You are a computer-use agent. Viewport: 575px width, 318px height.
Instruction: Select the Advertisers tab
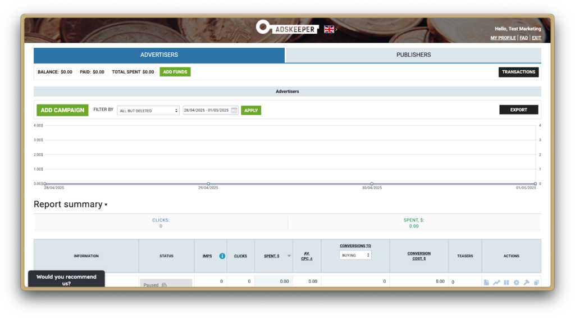[x=159, y=55]
